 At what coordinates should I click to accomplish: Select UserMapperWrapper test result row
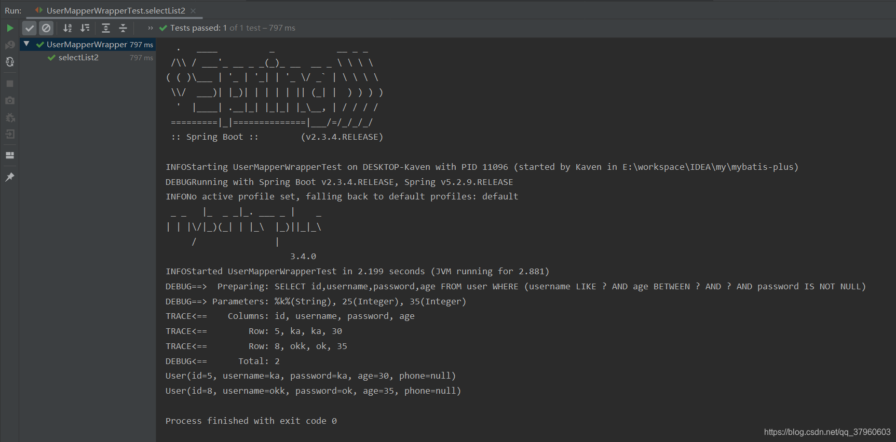(88, 45)
